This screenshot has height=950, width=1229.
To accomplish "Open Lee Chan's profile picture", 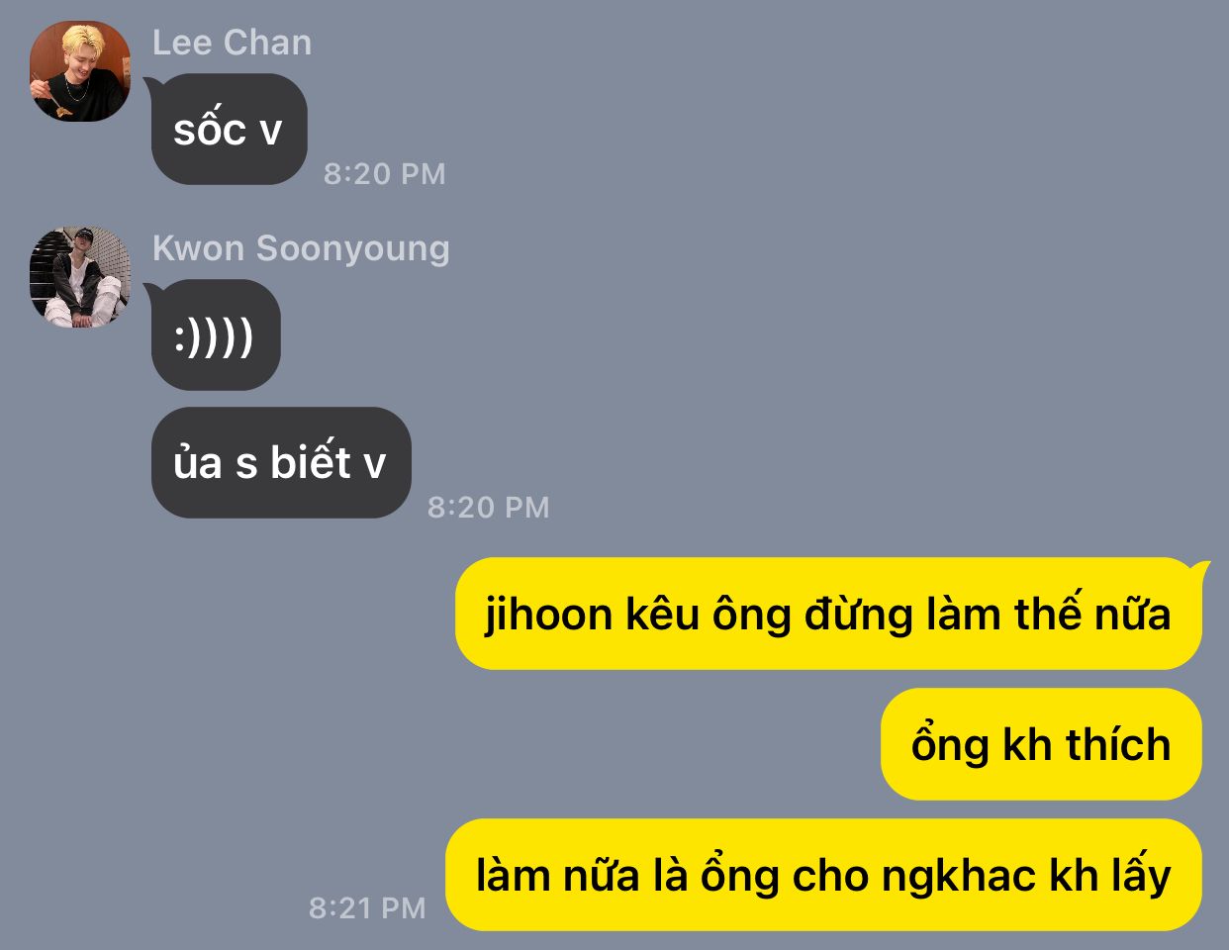I will coord(80,71).
